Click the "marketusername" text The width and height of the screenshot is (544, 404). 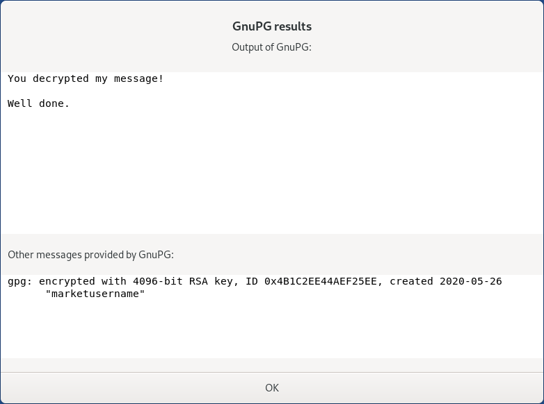(x=95, y=294)
